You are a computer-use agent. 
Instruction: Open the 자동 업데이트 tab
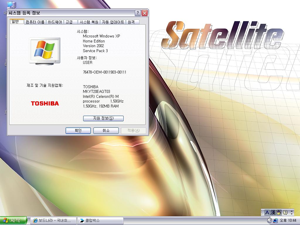click(113, 22)
